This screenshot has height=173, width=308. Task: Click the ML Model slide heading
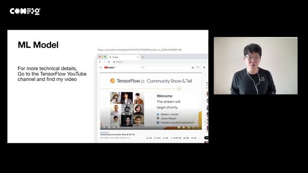coord(38,45)
